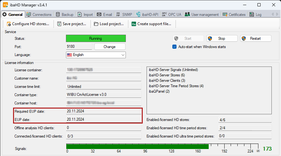Image resolution: width=281 pixels, height=156 pixels.
Task: Click the Change port button
Action: point(110,47)
